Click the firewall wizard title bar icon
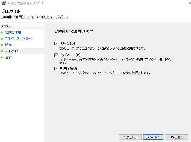The width and height of the screenshot is (191, 142). (x=4, y=3)
